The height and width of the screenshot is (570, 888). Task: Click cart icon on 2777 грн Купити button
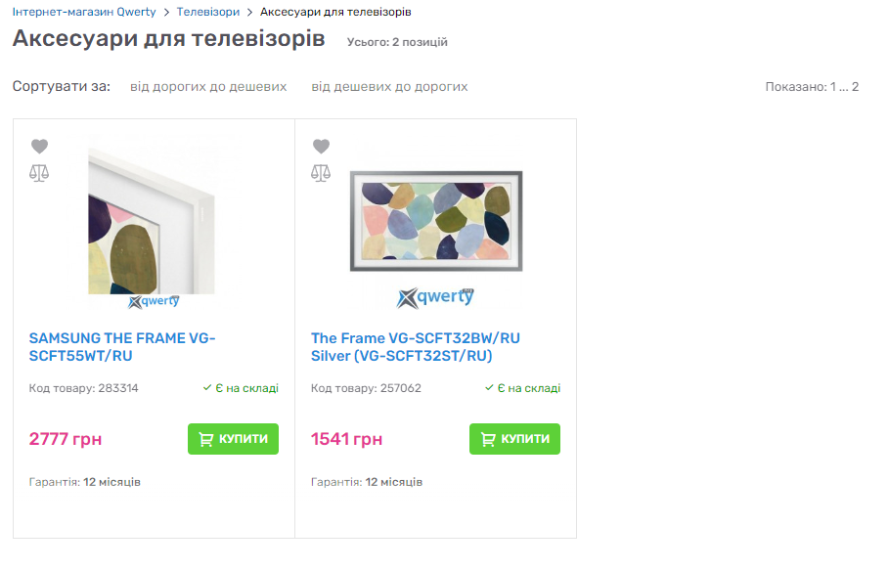[206, 439]
